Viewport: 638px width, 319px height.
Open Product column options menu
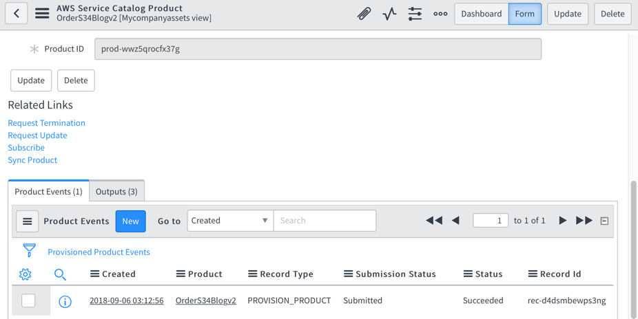click(181, 274)
